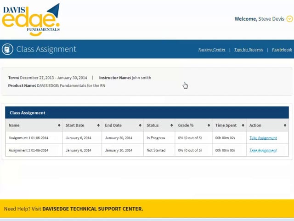This screenshot has height=221, width=294.
Task: Click the Status column header
Action: coord(159,125)
